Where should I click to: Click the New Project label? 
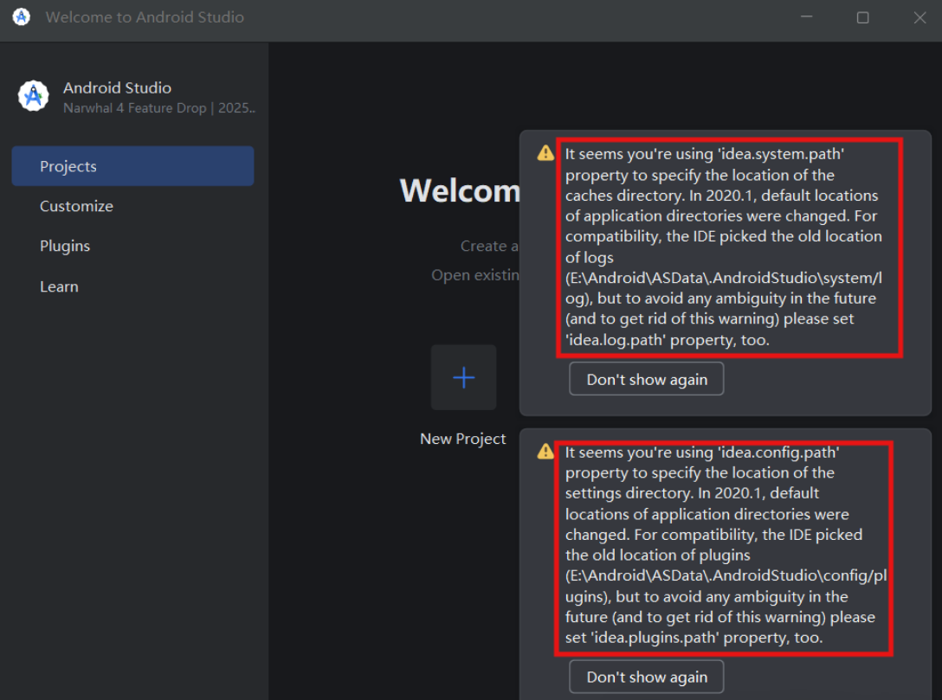tap(462, 439)
